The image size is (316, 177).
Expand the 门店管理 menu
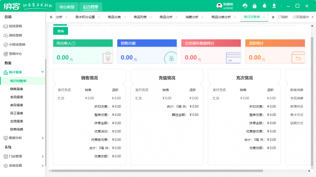click(42, 157)
